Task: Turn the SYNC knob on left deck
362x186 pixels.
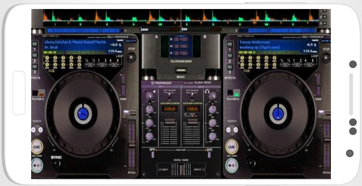Action: [56, 164]
